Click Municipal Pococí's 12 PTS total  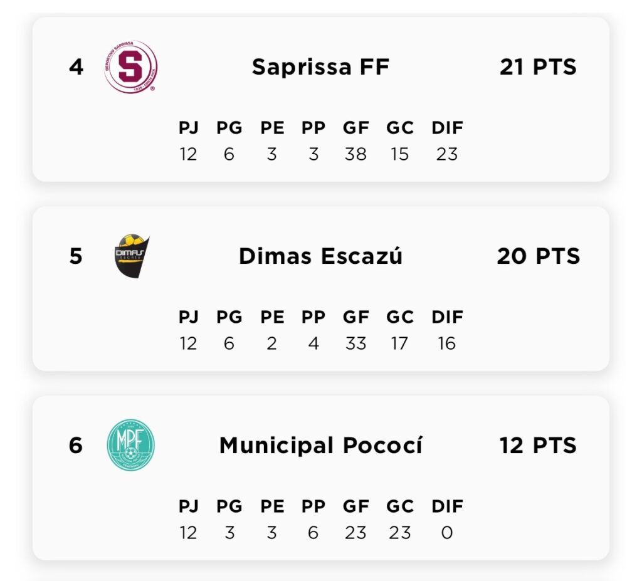point(538,446)
